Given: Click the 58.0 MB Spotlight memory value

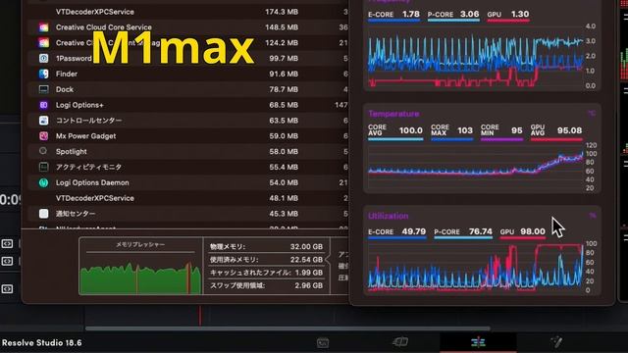Looking at the screenshot, I should tap(284, 152).
